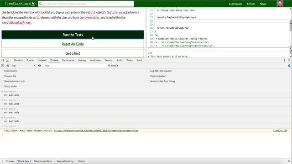The width and height of the screenshot is (292, 164).
Task: Switch to the Network tab
Action: [42, 60]
